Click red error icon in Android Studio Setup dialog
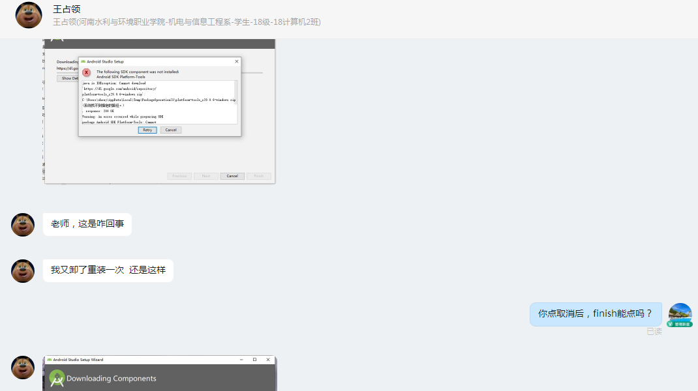This screenshot has width=698, height=391. (86, 72)
